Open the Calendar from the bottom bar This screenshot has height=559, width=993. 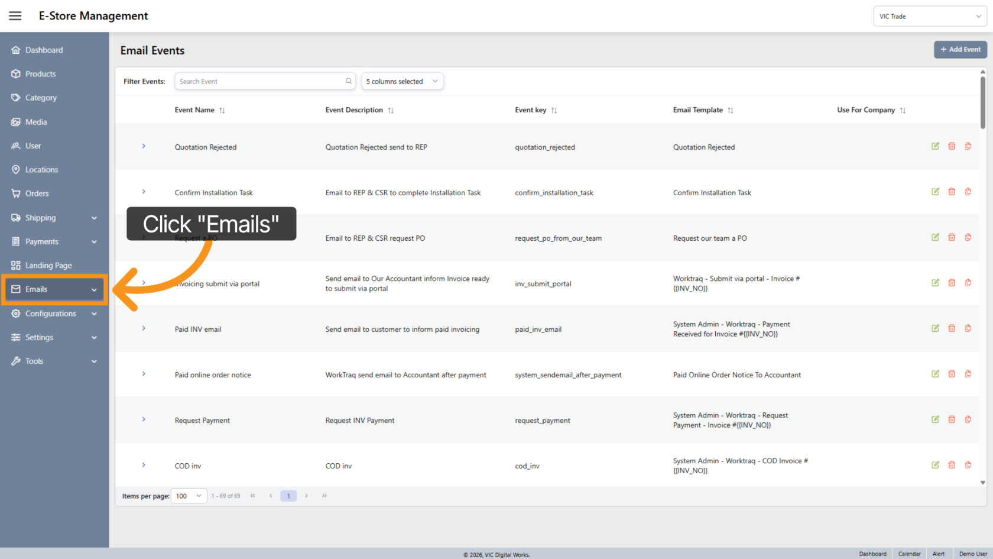point(909,554)
